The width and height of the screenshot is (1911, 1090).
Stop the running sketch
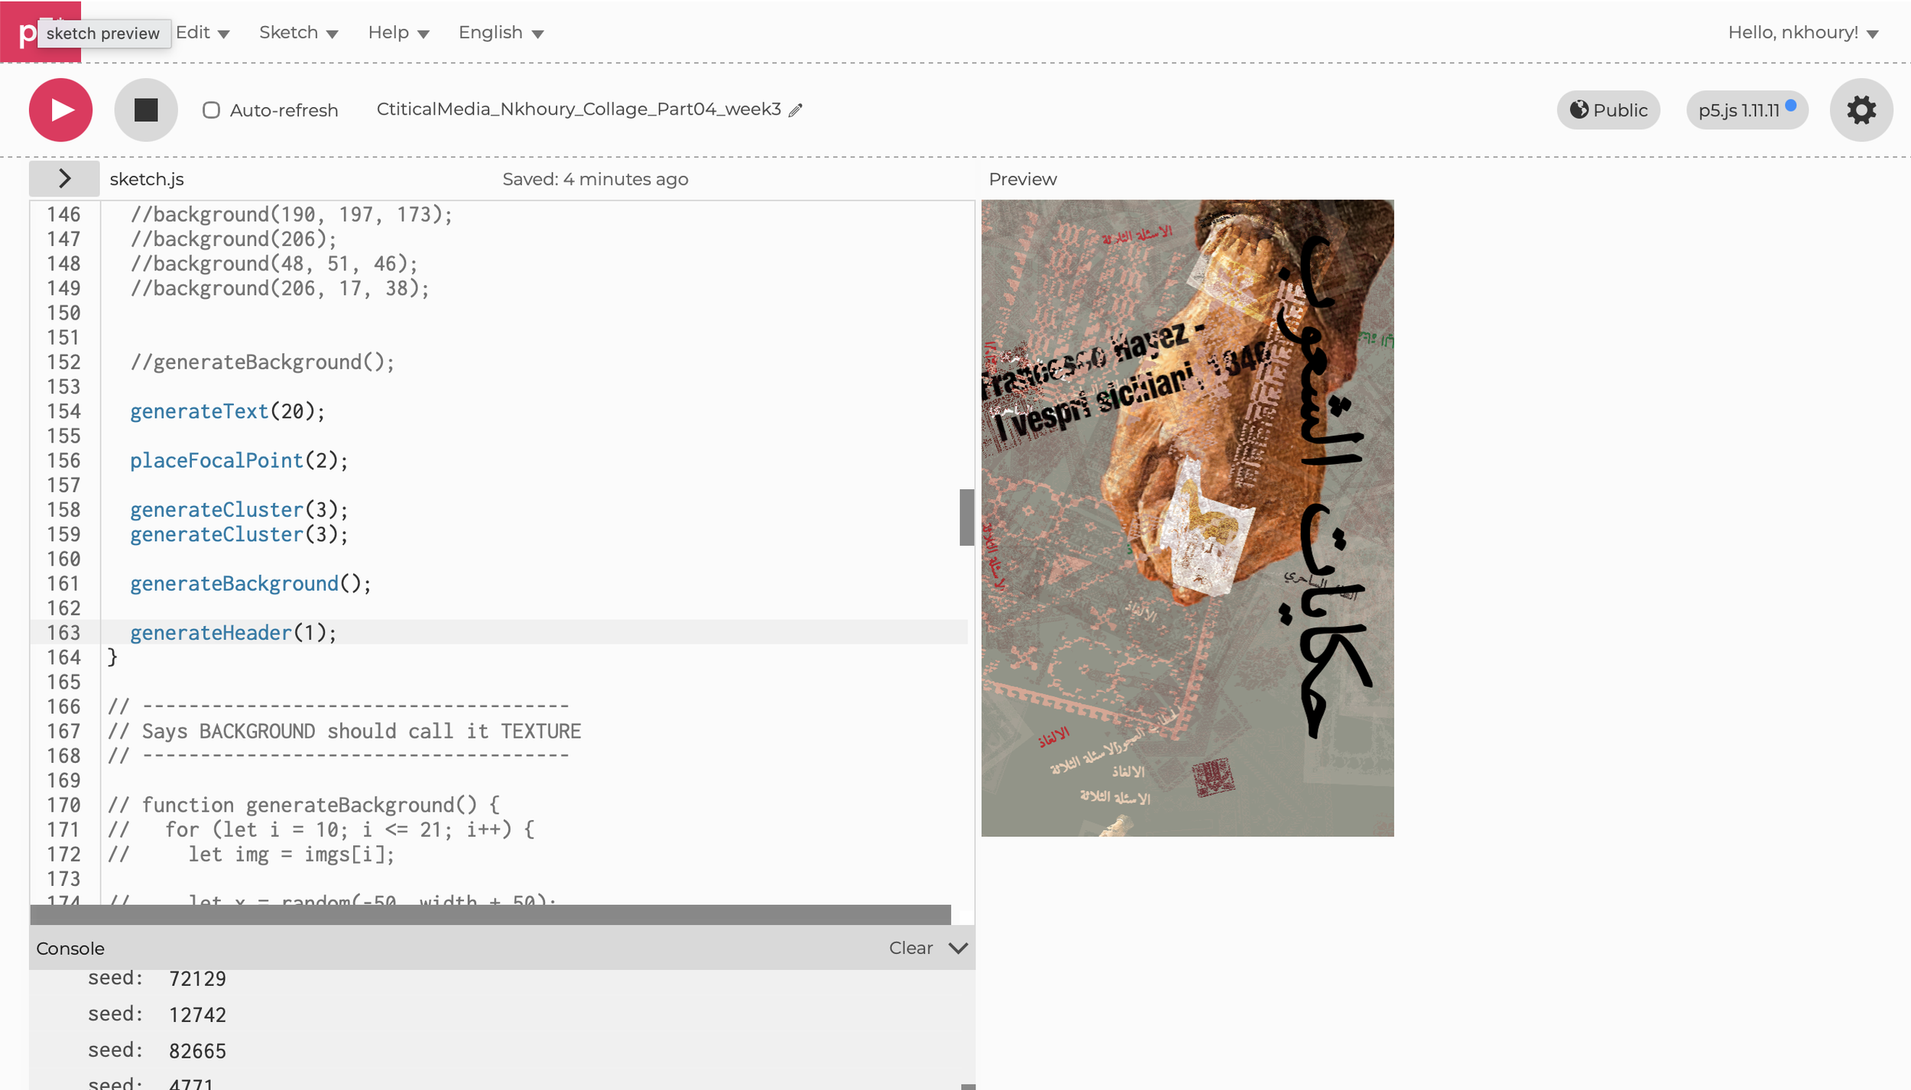146,110
